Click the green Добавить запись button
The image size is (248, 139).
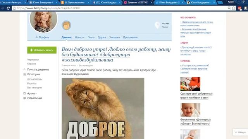click(42, 50)
